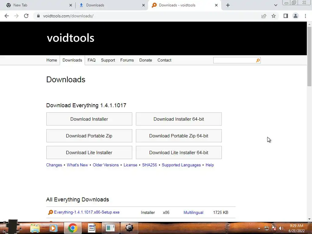This screenshot has height=234, width=312.
Task: Click the lock icon in address bar
Action: (x=38, y=16)
